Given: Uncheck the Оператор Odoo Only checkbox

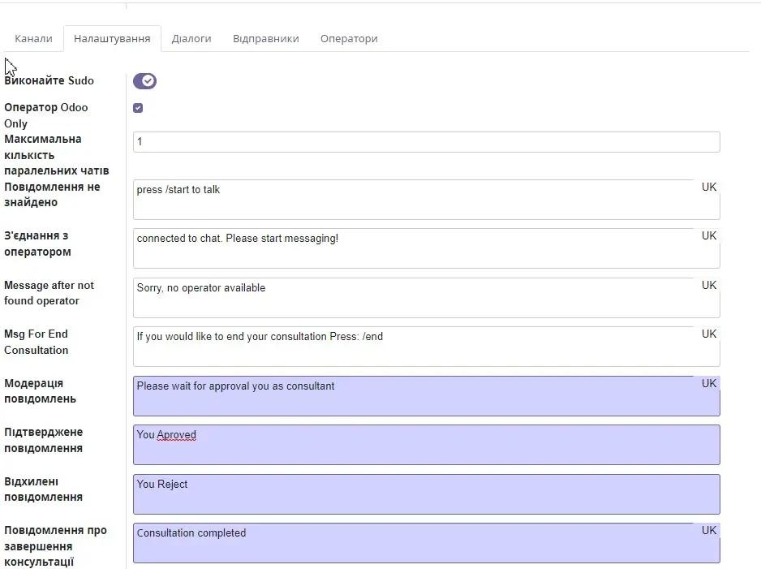Looking at the screenshot, I should [138, 107].
